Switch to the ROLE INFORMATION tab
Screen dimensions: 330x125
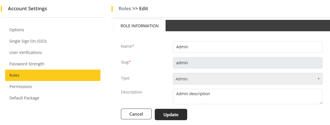pyautogui.click(x=139, y=26)
